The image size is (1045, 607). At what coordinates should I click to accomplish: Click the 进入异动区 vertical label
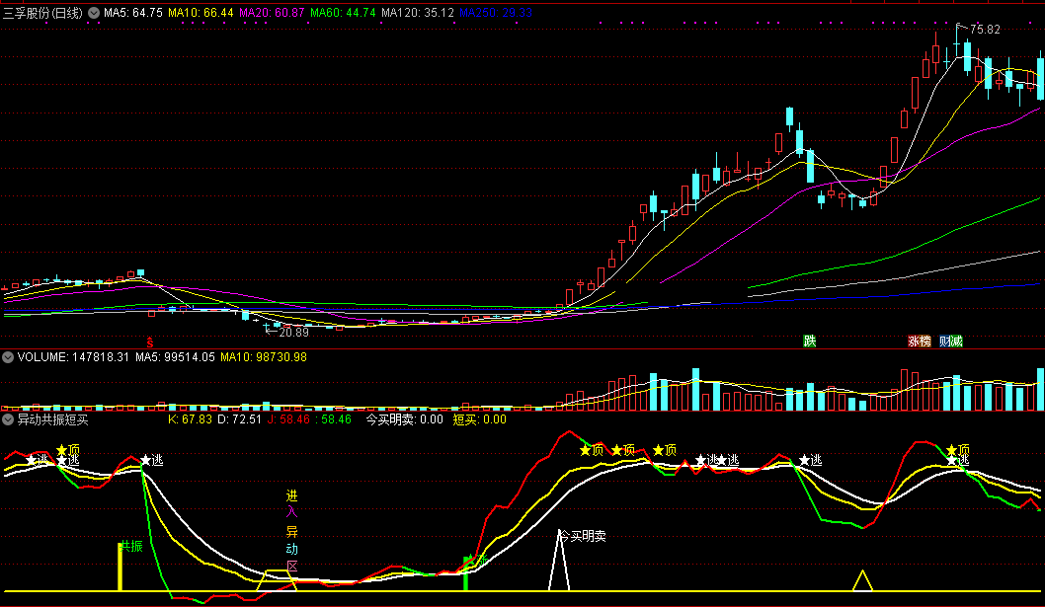click(x=292, y=531)
